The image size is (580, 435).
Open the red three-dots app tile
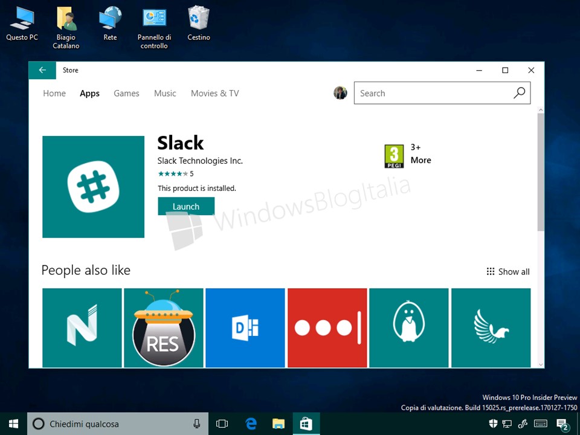pos(327,327)
